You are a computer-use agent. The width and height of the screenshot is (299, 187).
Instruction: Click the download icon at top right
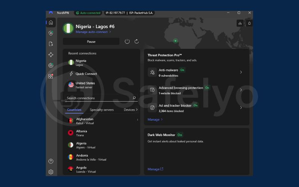tap(240, 23)
